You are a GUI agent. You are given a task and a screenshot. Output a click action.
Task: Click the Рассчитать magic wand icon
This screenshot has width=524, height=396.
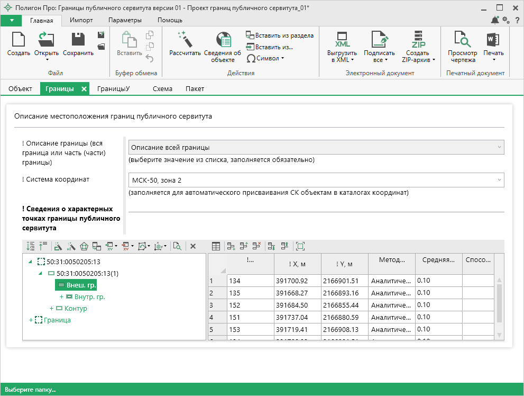185,40
